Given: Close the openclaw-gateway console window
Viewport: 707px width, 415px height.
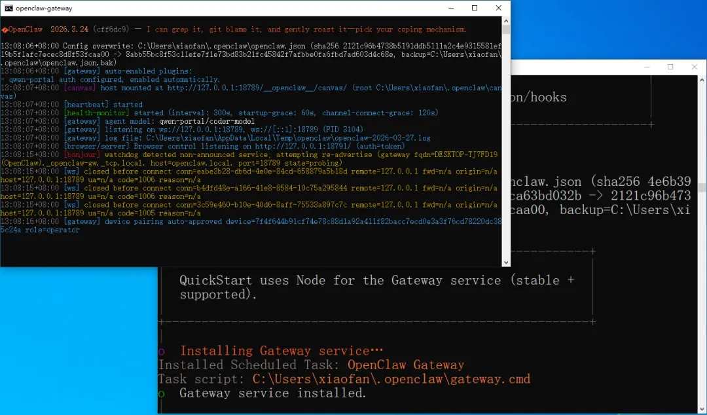Looking at the screenshot, I should coord(498,8).
